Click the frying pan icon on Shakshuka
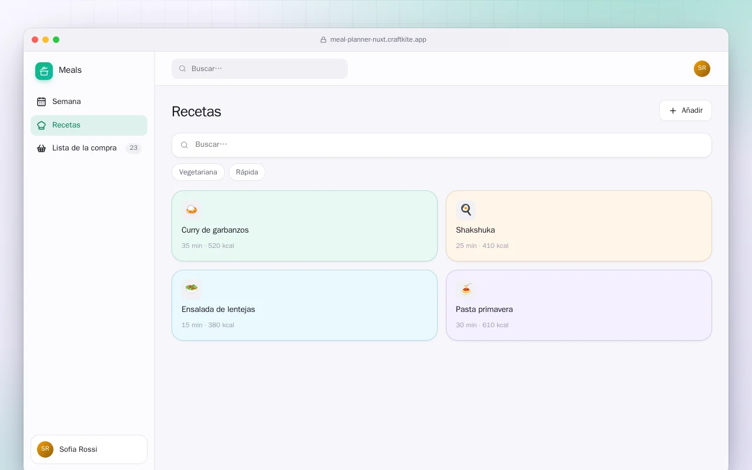Image resolution: width=752 pixels, height=470 pixels. (x=466, y=210)
